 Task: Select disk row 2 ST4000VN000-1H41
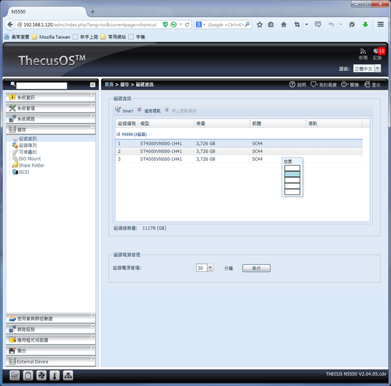pos(239,151)
